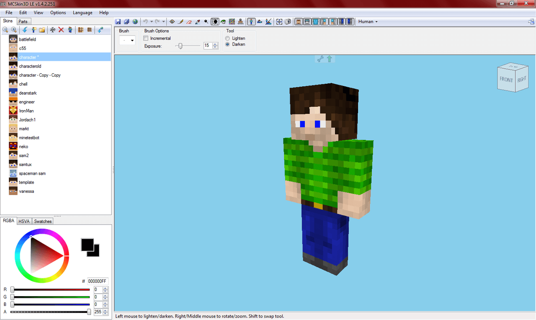Select the Stamp tool
The height and width of the screenshot is (320, 536).
point(240,21)
